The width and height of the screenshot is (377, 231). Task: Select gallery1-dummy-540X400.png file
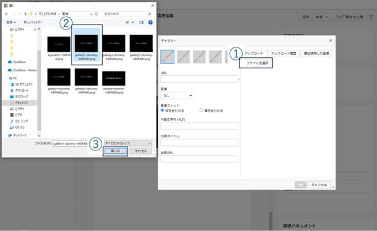(87, 45)
